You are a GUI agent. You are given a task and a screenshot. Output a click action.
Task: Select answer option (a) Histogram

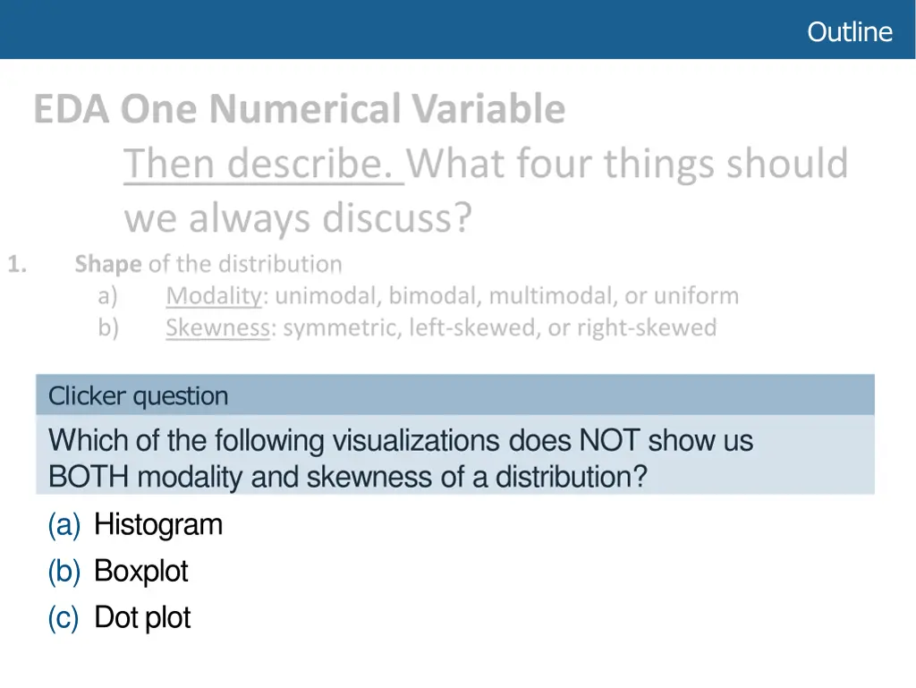(x=135, y=524)
